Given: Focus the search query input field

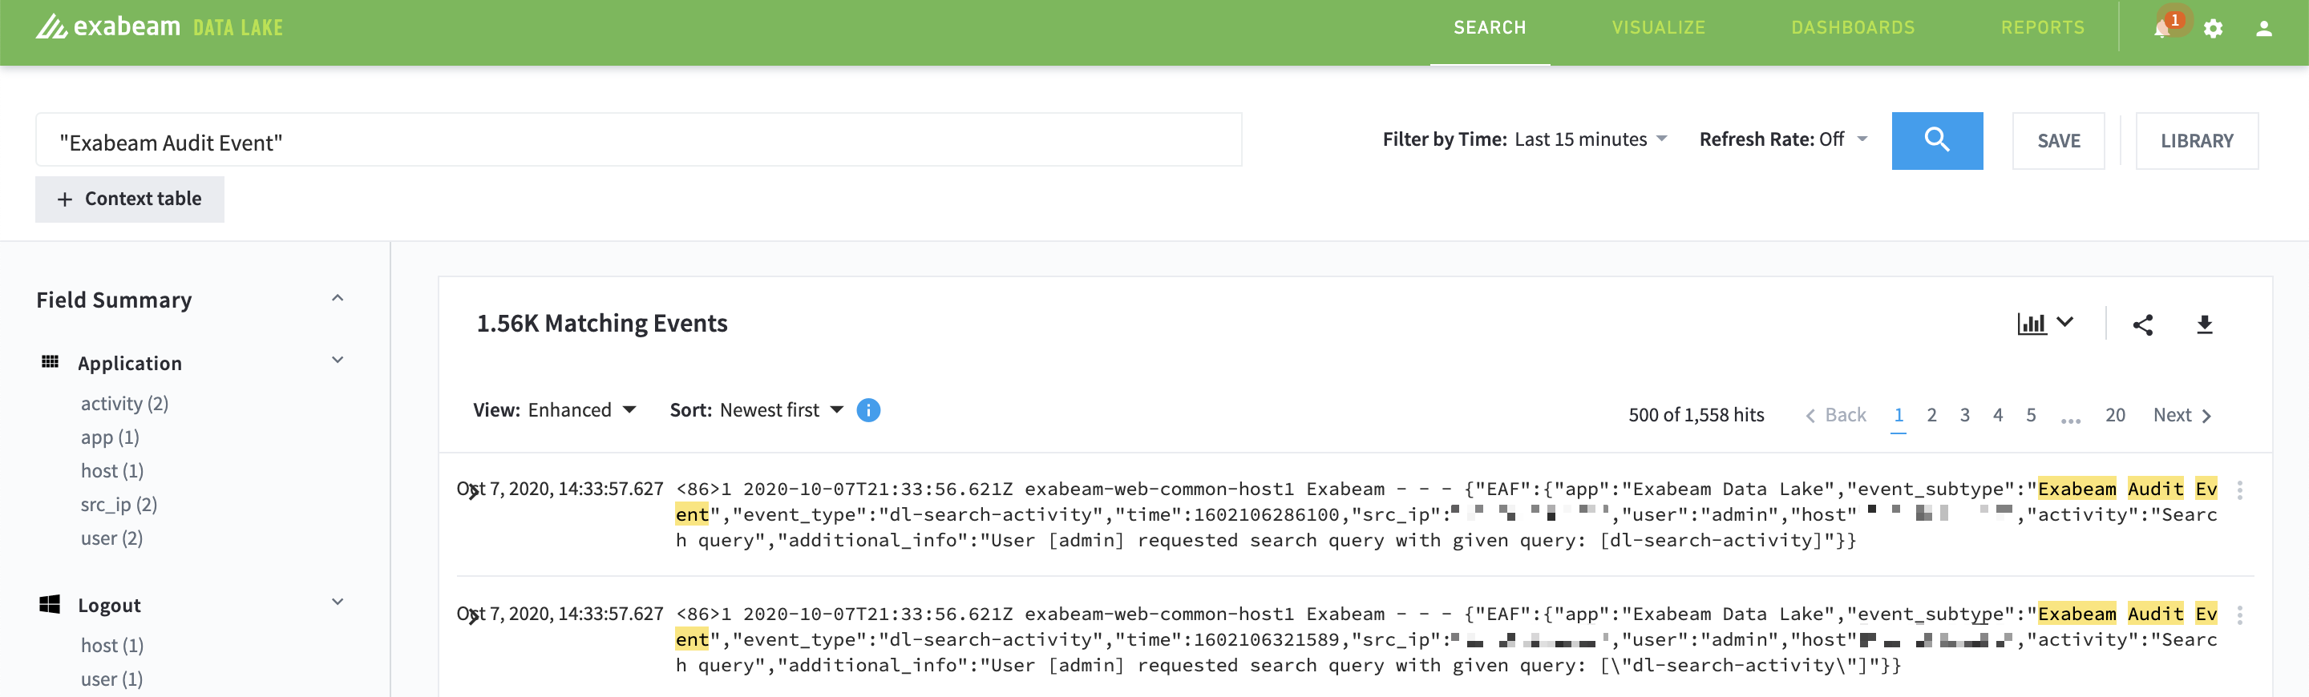Looking at the screenshot, I should 638,139.
